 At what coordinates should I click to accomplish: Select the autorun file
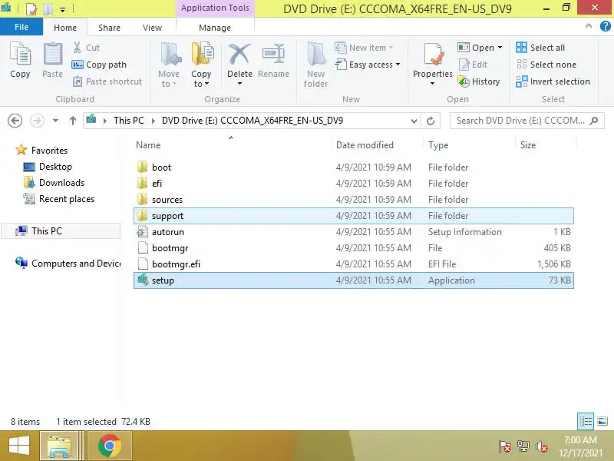pyautogui.click(x=354, y=232)
